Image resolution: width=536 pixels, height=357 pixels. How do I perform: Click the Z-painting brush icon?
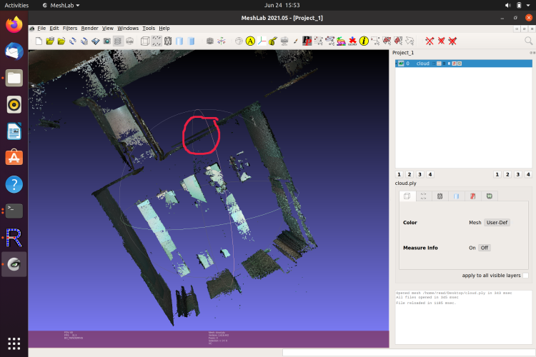click(x=295, y=41)
